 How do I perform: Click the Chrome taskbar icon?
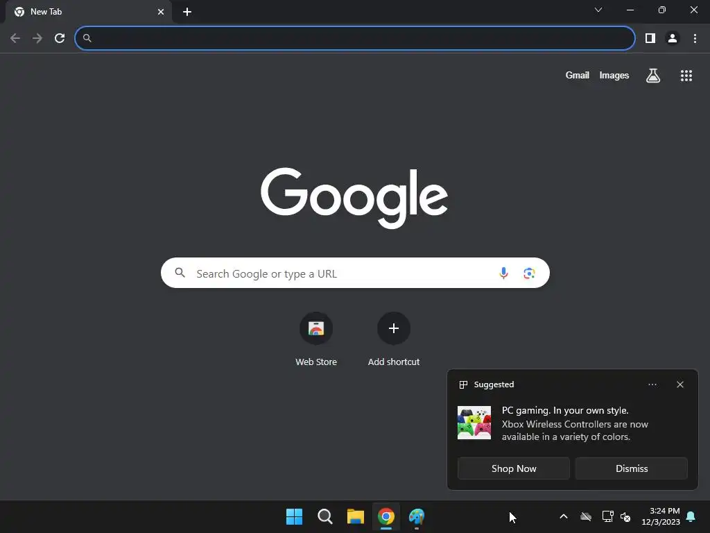386,516
